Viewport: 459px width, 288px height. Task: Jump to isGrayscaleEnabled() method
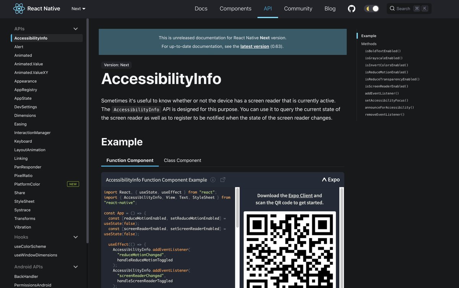384,58
